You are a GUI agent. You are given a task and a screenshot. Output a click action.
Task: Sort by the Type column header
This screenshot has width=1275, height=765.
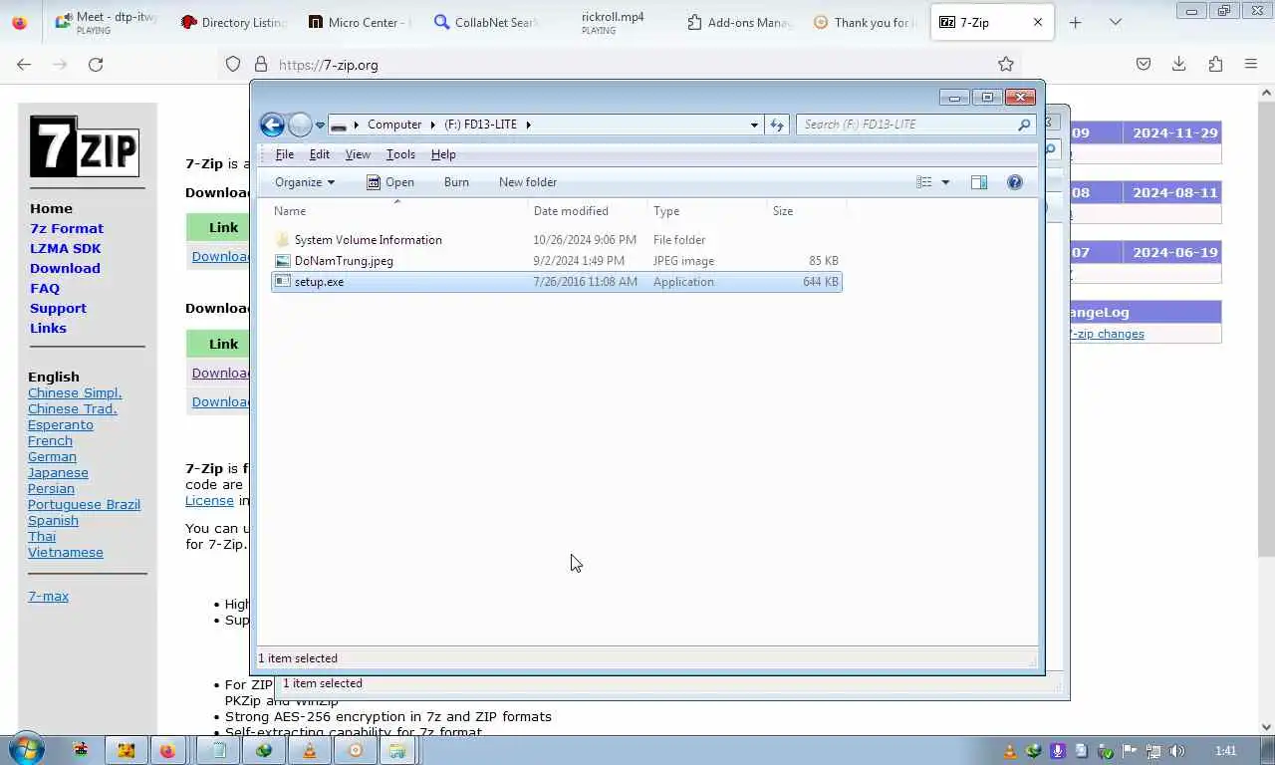(708, 211)
